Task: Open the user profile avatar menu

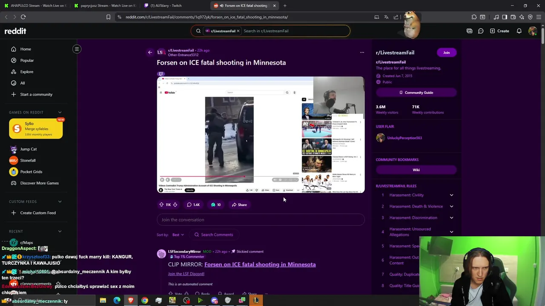Action: point(532,31)
